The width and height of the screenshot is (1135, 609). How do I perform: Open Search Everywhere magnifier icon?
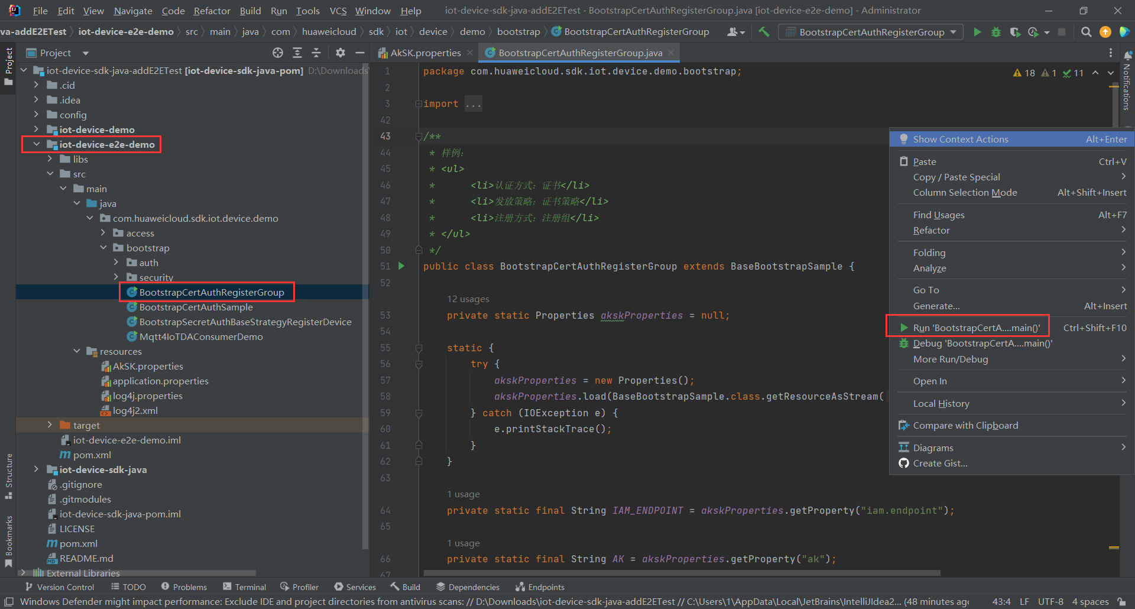[x=1086, y=32]
